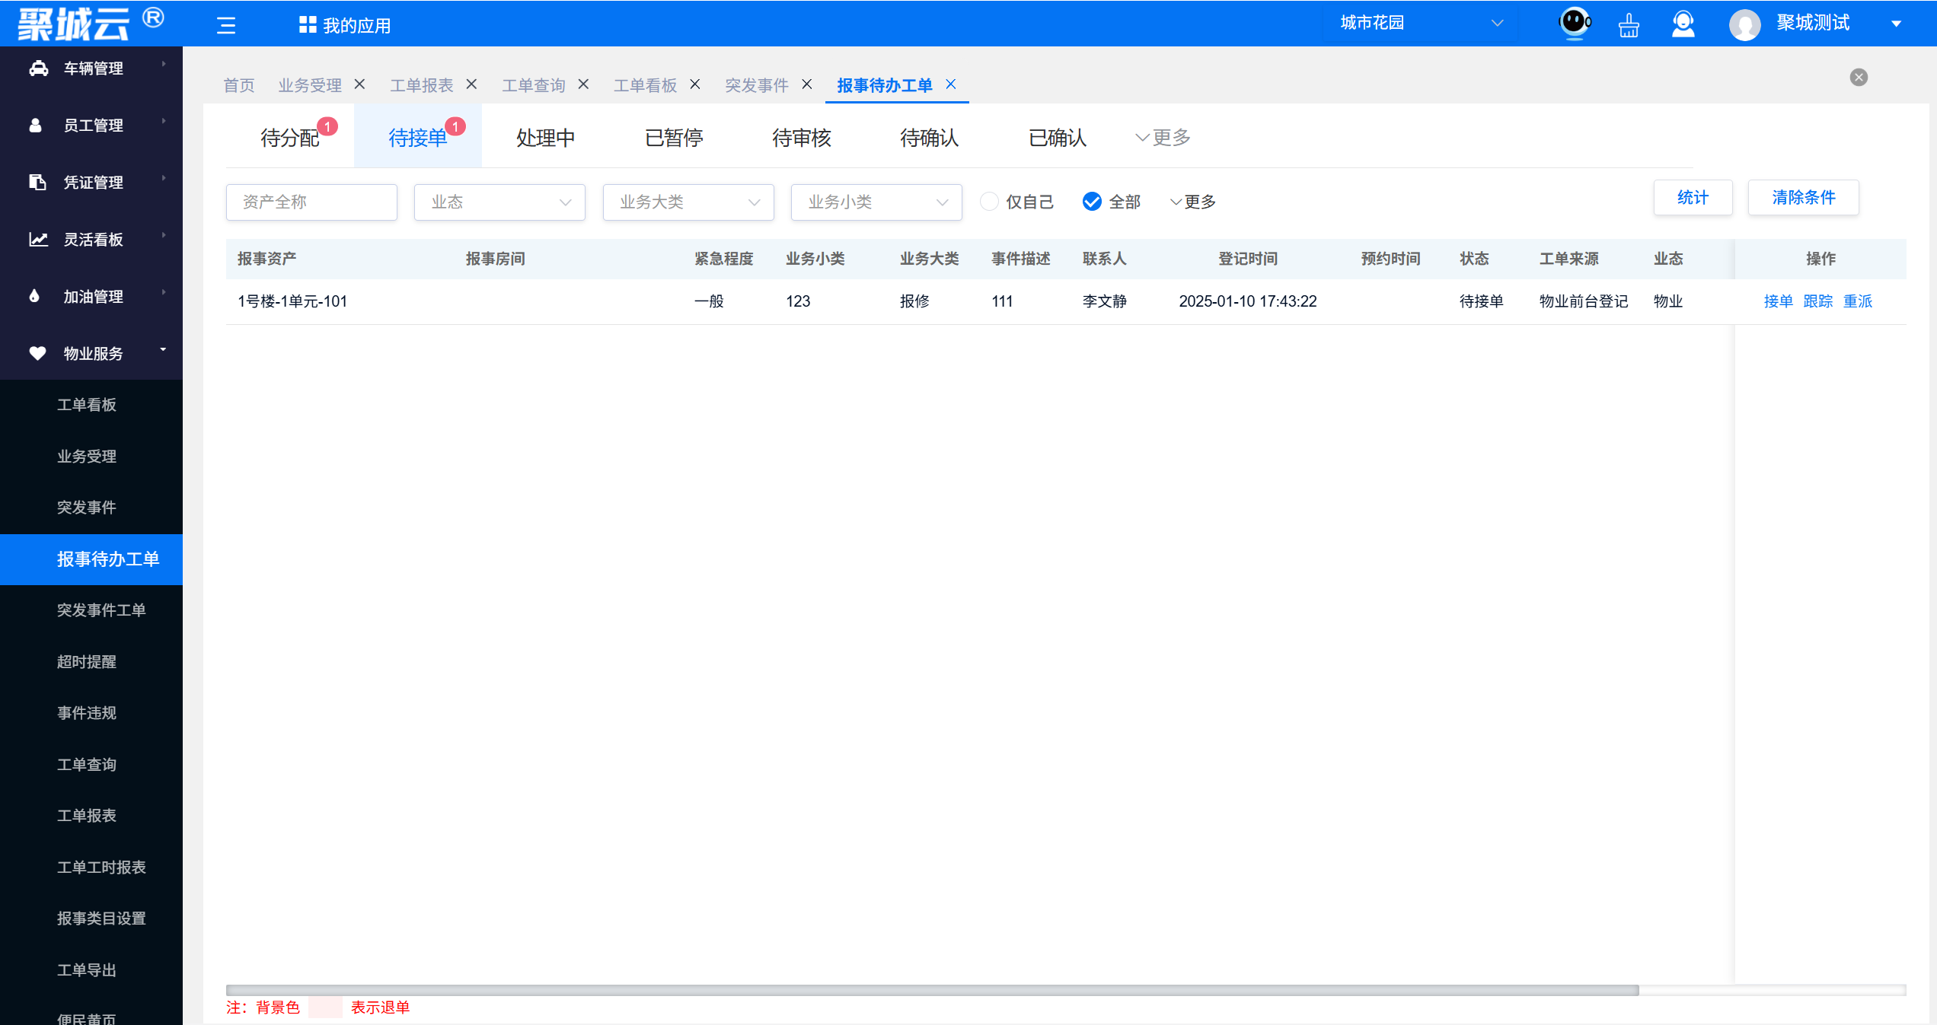
Task: Open the customer service headset icon
Action: 1683,24
